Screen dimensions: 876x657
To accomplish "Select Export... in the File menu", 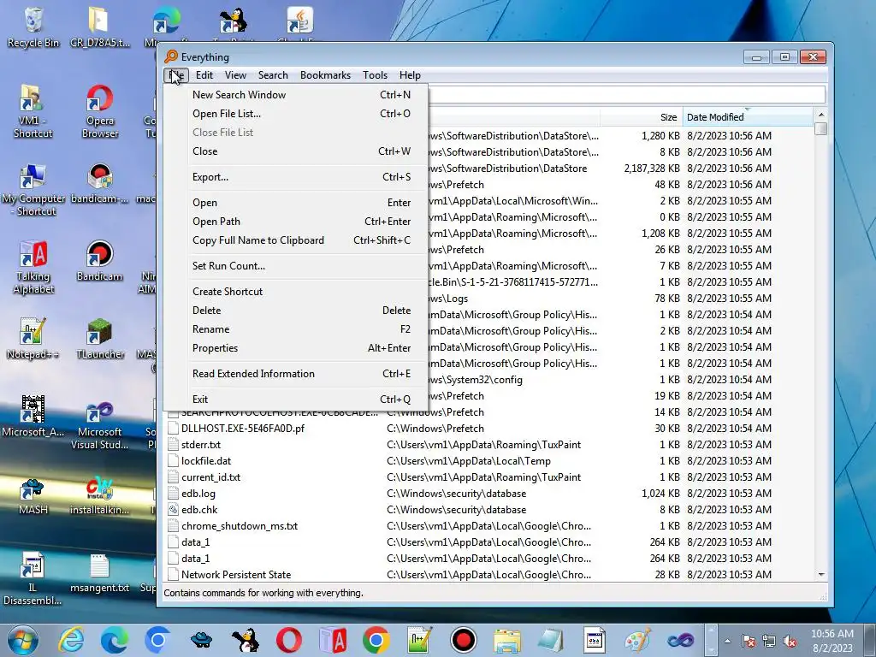I will (x=296, y=177).
